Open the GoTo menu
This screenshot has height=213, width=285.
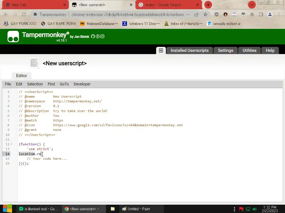[64, 84]
